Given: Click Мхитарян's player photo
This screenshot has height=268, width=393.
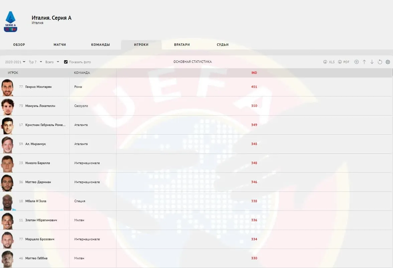Looking at the screenshot, I should point(7,88).
